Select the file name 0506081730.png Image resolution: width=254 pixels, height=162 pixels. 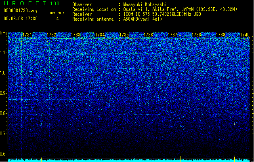coord(21,11)
